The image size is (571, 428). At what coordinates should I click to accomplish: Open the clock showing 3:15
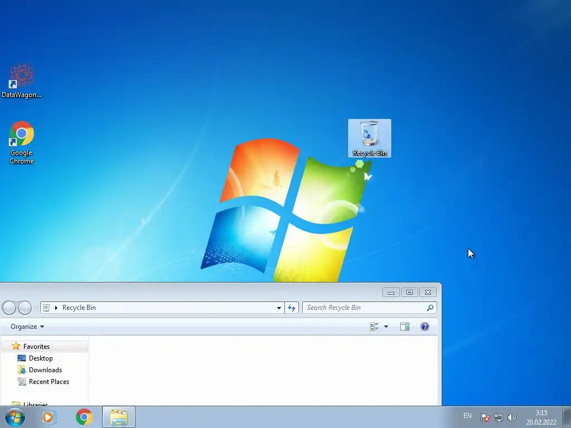[x=541, y=417]
